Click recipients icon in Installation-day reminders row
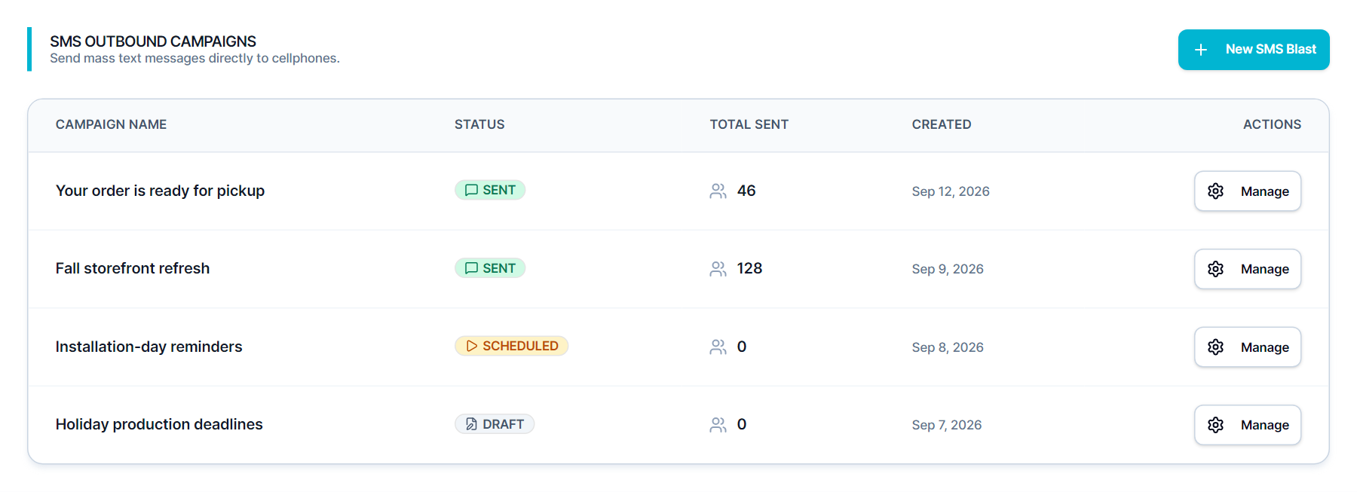This screenshot has width=1357, height=492. (x=718, y=347)
